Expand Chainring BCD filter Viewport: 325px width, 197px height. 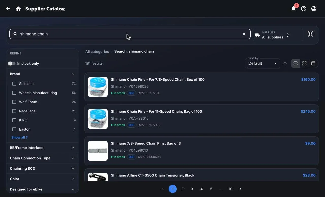[43, 169]
